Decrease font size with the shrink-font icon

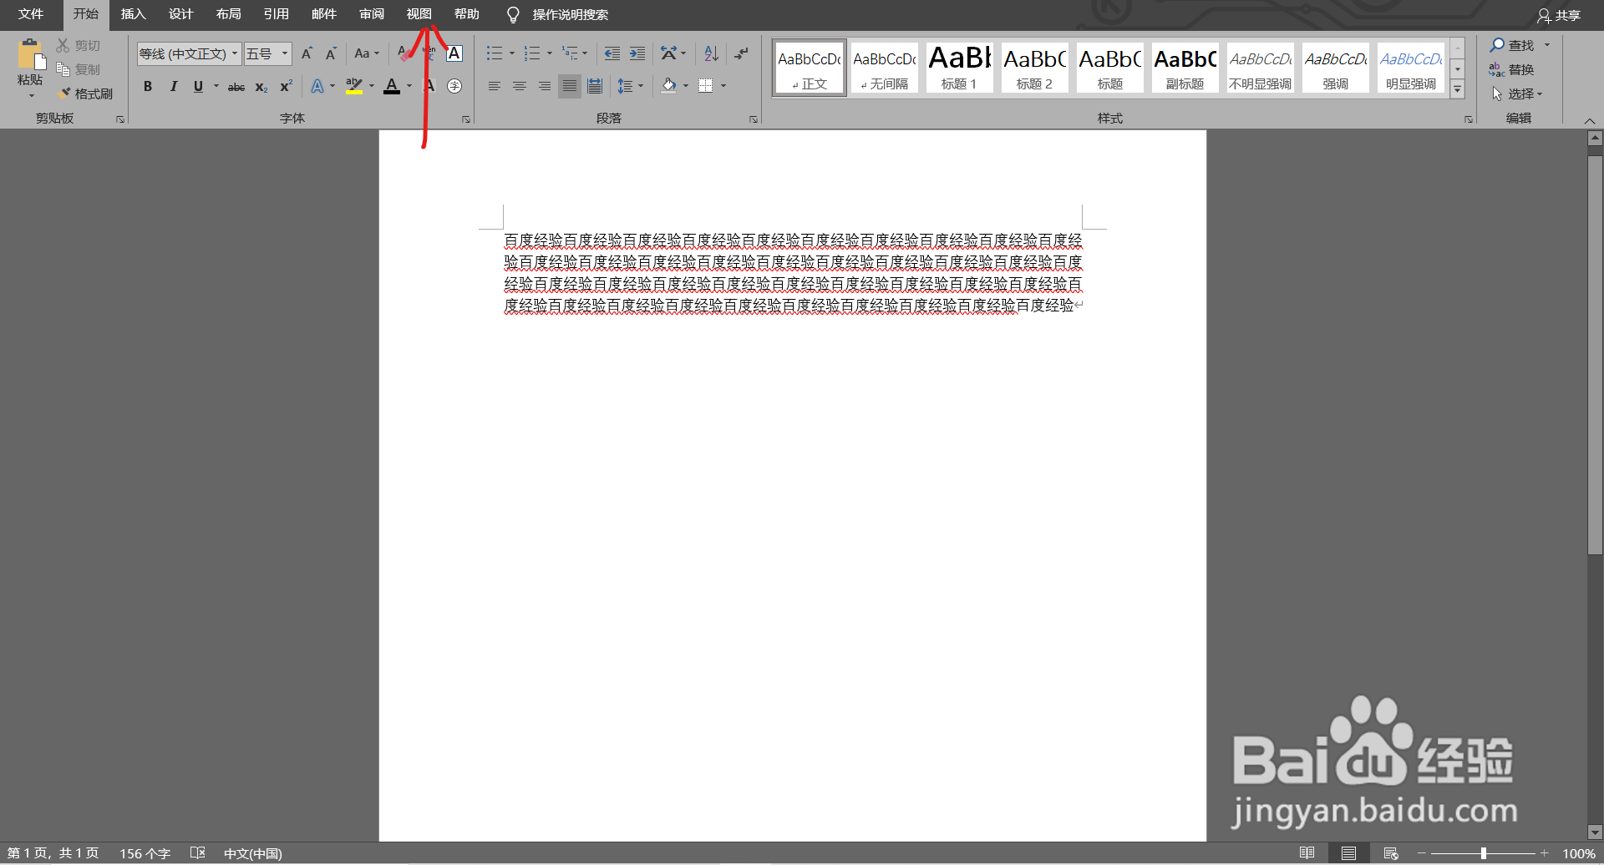331,53
